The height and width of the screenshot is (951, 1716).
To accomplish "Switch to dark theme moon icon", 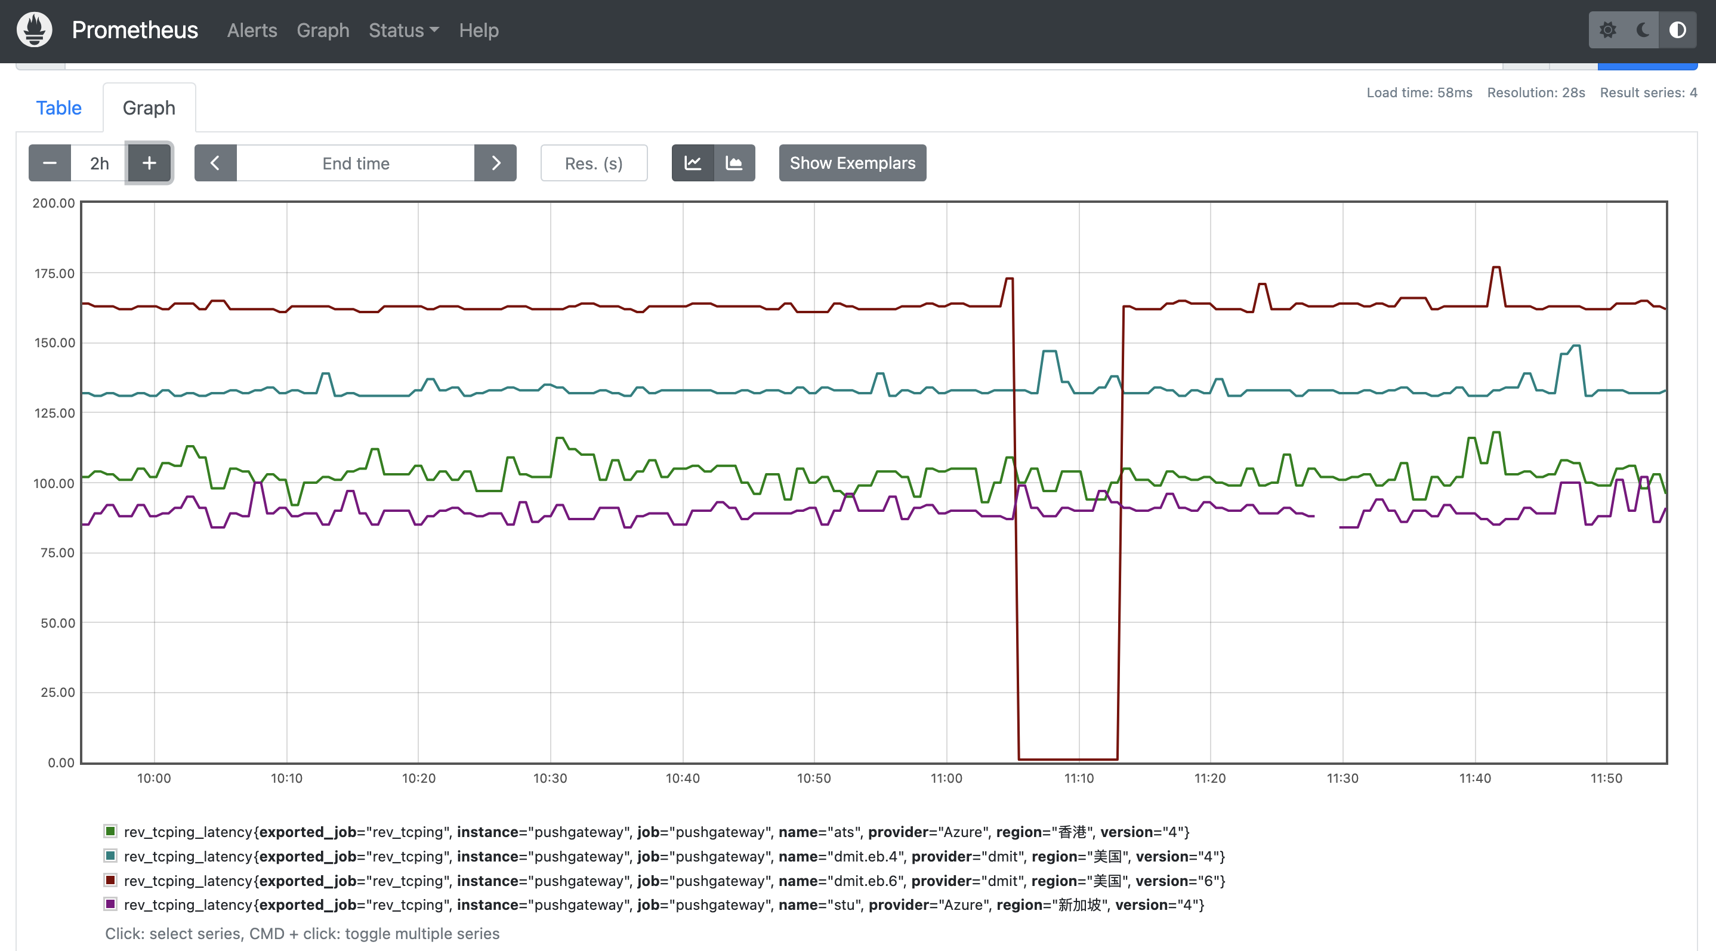I will [1643, 30].
